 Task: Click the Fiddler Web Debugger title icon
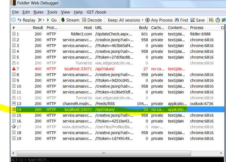click(13, 3)
